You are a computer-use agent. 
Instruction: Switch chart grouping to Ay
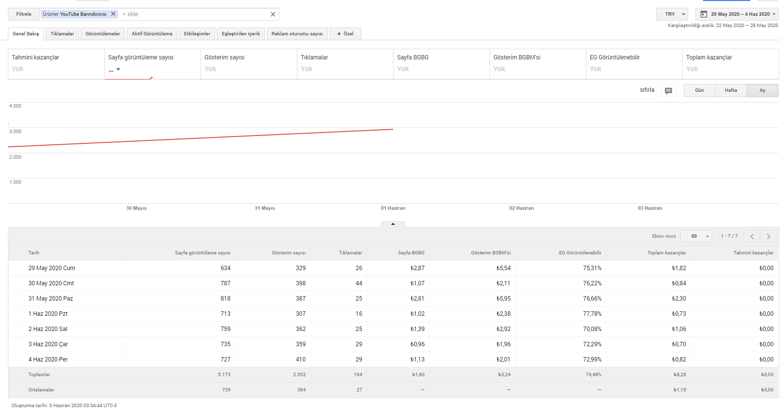[x=762, y=90]
